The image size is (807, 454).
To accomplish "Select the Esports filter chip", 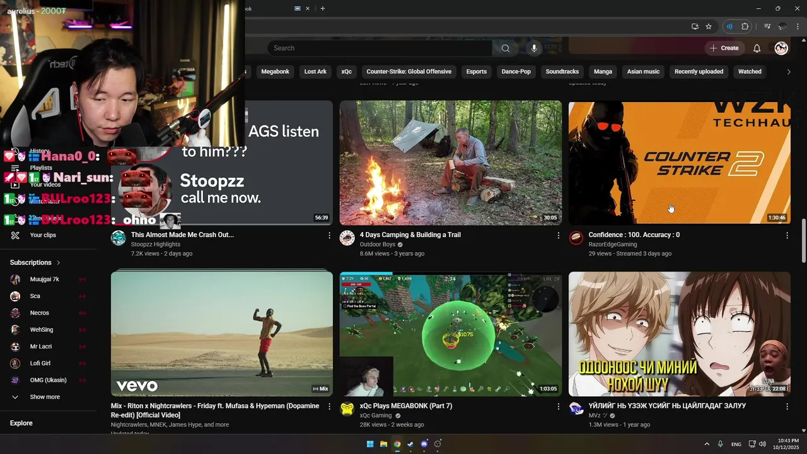I will pyautogui.click(x=476, y=72).
